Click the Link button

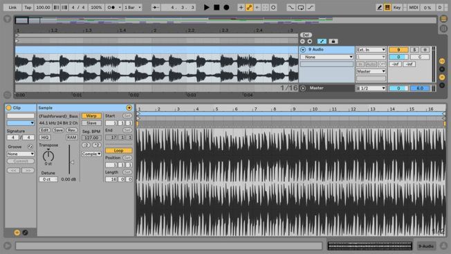tap(12, 8)
